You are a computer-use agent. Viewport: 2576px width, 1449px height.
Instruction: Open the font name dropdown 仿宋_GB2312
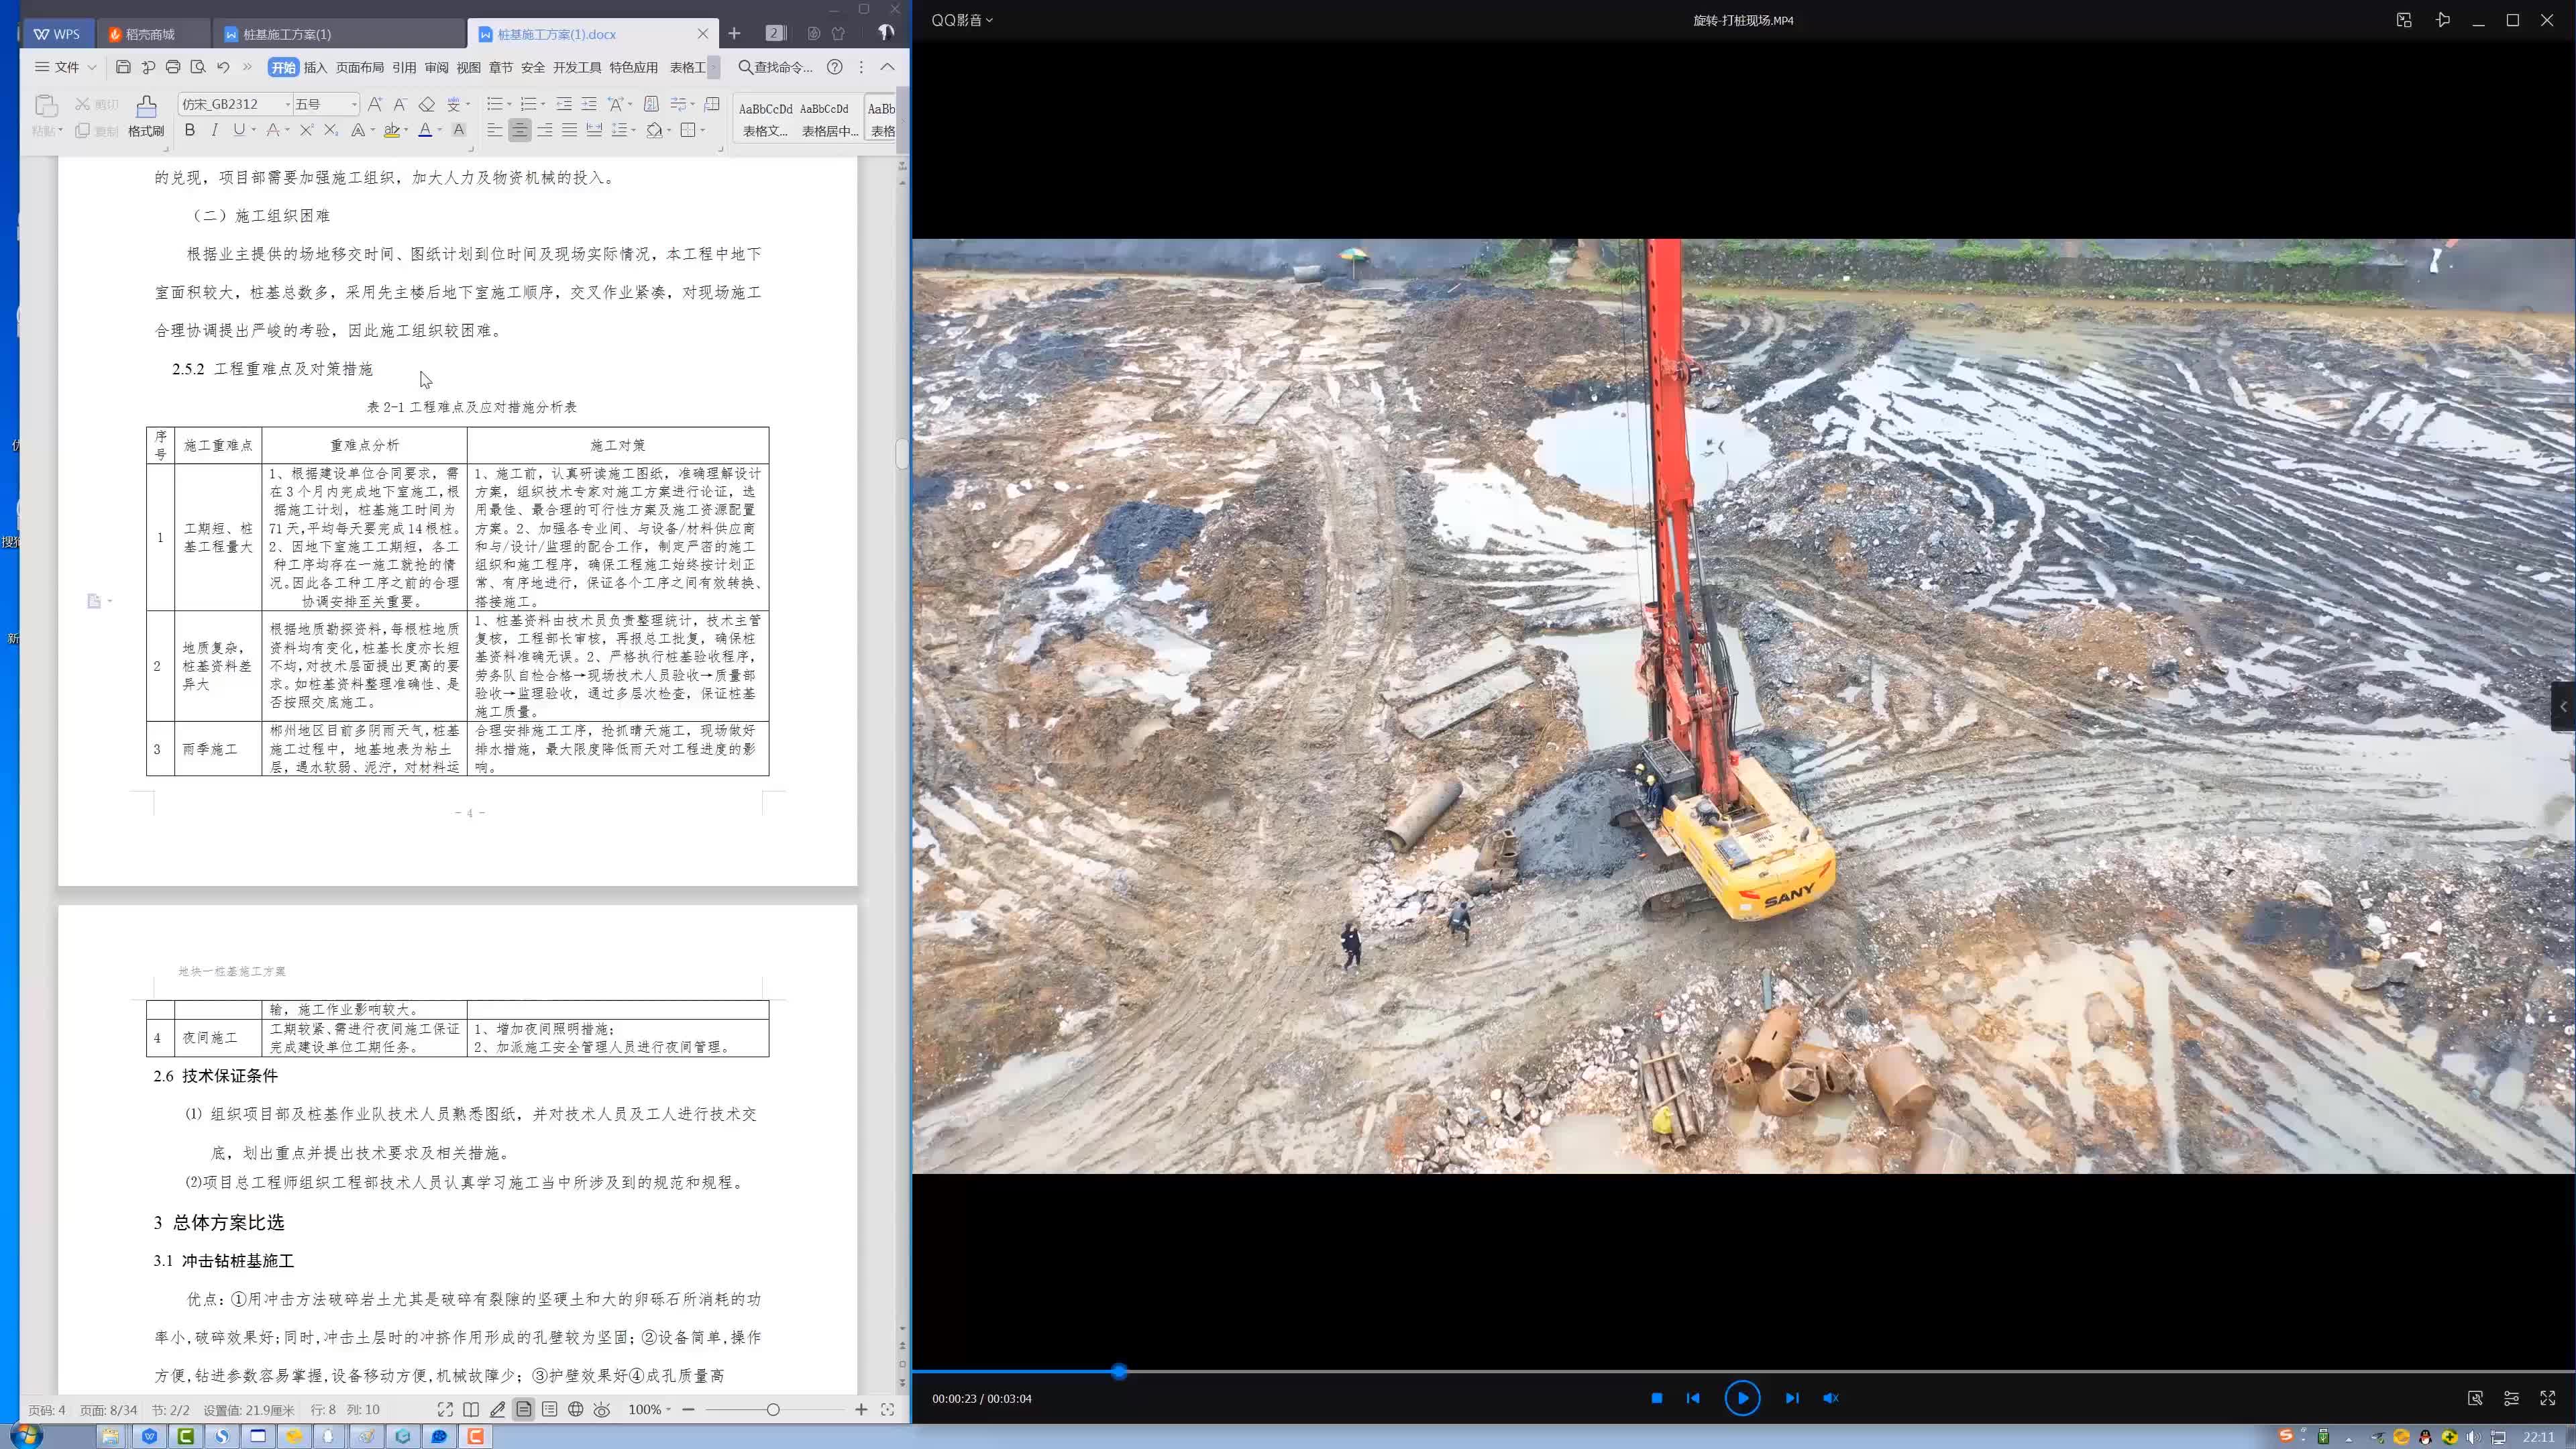tap(288, 104)
